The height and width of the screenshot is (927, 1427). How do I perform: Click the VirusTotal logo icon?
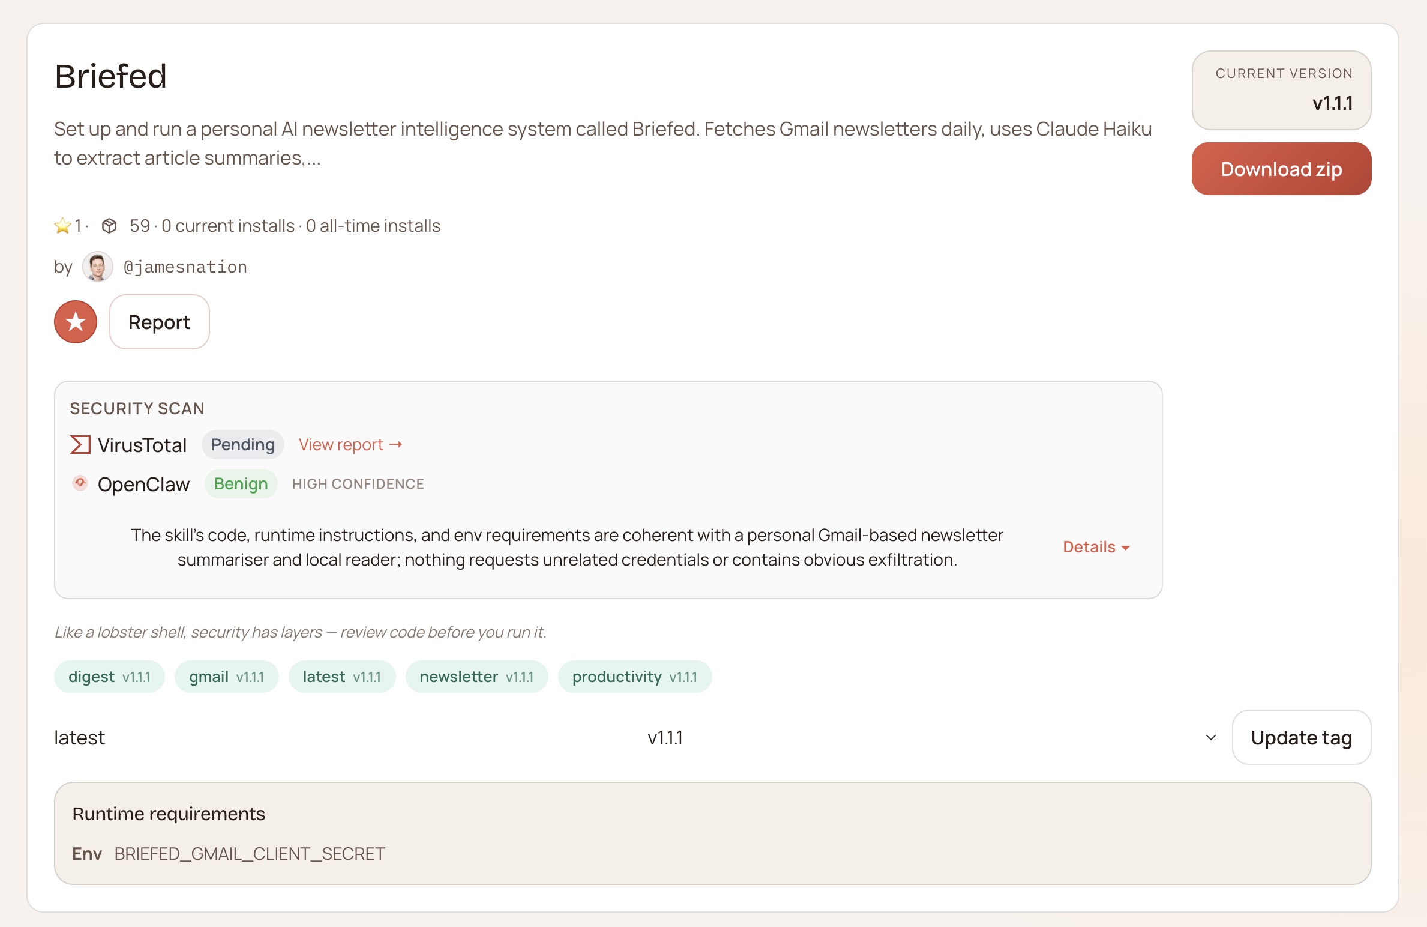tap(80, 445)
